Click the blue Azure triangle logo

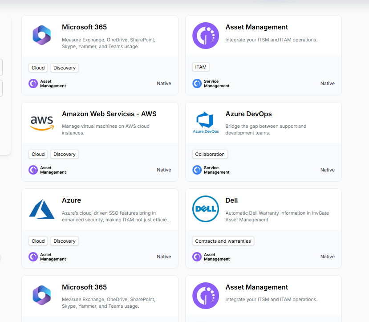42,209
